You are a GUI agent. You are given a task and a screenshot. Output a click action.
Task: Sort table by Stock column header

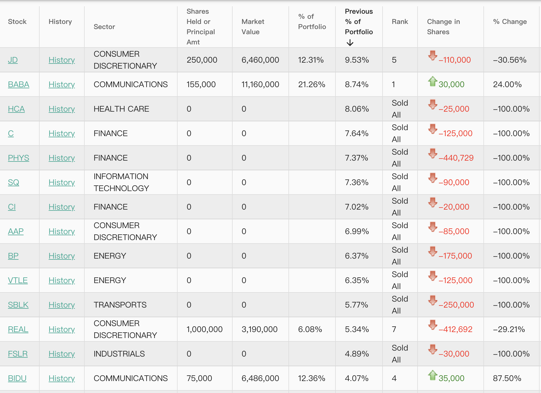pyautogui.click(x=17, y=22)
